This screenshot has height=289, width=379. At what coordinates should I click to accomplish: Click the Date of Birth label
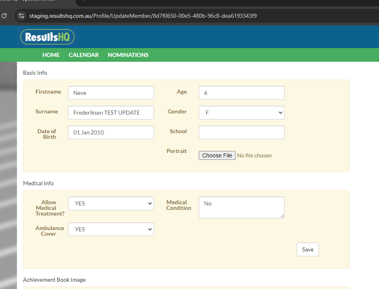[x=47, y=134]
